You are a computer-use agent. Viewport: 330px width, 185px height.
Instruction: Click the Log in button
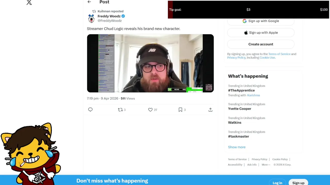(277, 183)
